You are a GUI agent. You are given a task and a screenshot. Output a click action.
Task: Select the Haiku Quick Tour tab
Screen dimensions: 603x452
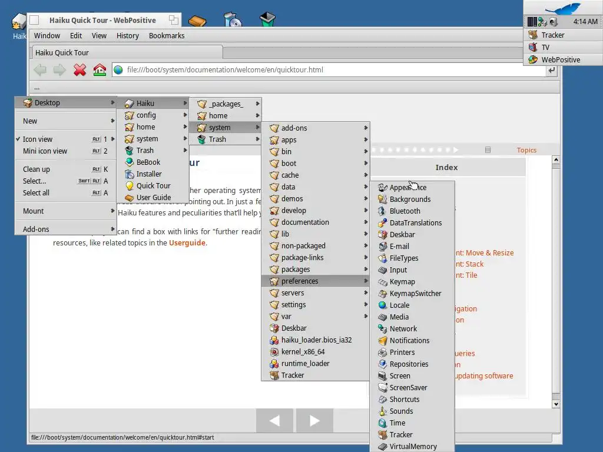coord(127,52)
